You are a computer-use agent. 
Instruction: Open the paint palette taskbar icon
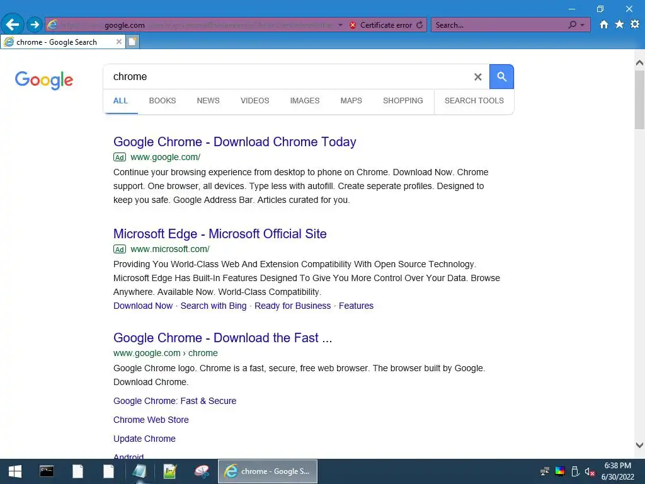201,471
